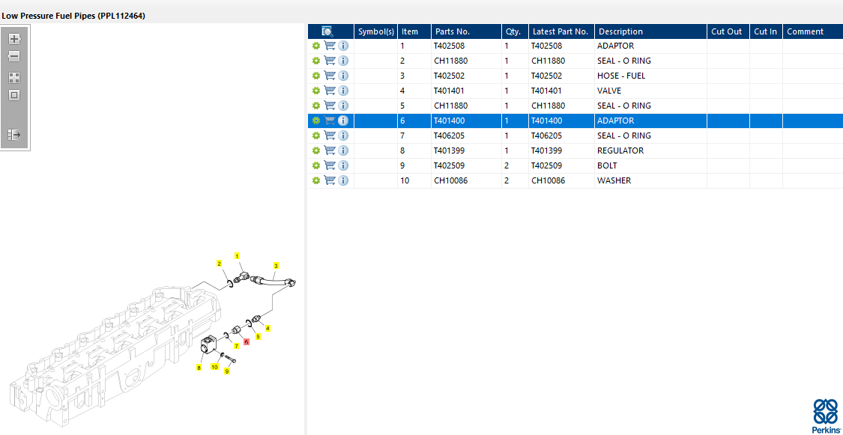
Task: Zoom out of the diagram with minus icon
Action: [14, 56]
